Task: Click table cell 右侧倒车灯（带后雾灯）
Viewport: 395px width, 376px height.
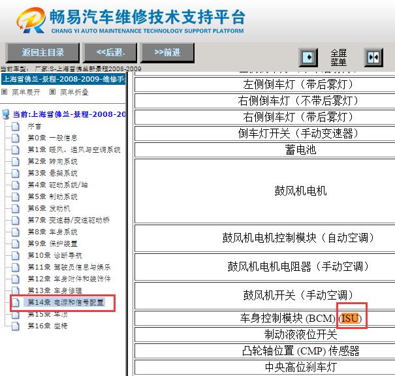Action: click(265, 117)
